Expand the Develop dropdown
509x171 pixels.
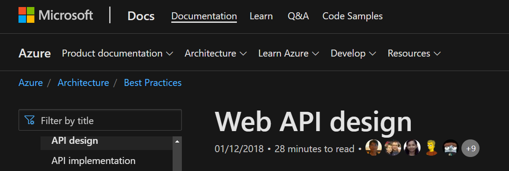[353, 53]
